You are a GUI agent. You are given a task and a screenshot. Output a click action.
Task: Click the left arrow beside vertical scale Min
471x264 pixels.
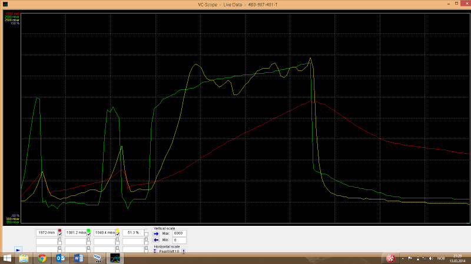(x=157, y=240)
